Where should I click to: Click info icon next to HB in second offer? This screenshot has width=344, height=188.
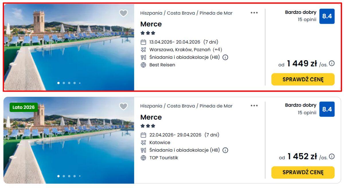(x=225, y=150)
